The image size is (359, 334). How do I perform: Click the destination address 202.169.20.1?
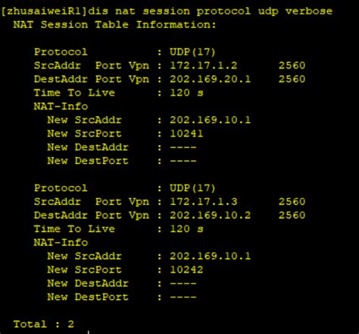[x=211, y=79]
